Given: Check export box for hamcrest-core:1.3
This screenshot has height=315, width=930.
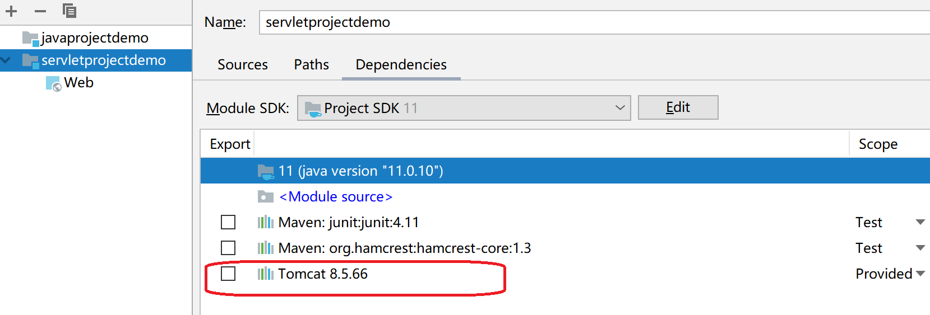Looking at the screenshot, I should point(228,248).
